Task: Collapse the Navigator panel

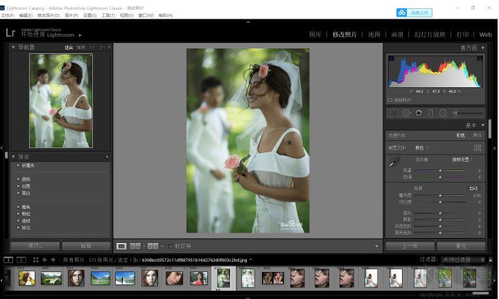Action: click(13, 47)
